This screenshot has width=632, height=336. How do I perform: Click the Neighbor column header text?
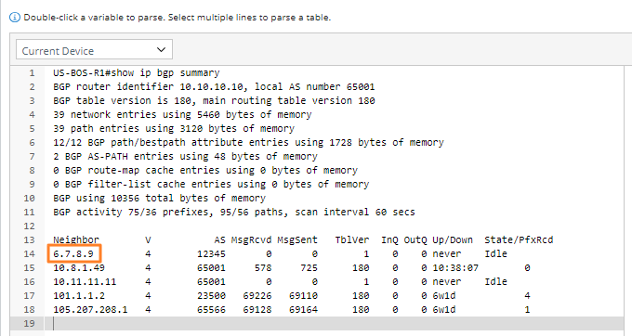pos(76,240)
